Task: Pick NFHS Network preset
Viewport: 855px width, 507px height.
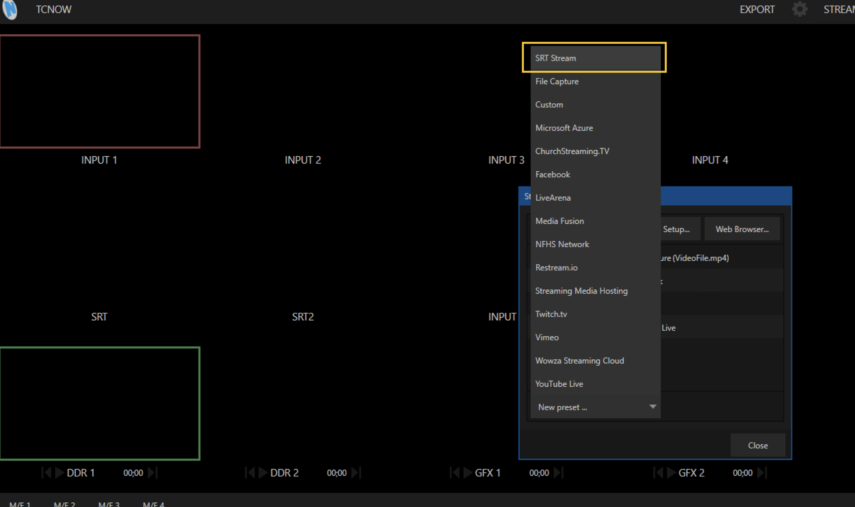Action: (595, 244)
